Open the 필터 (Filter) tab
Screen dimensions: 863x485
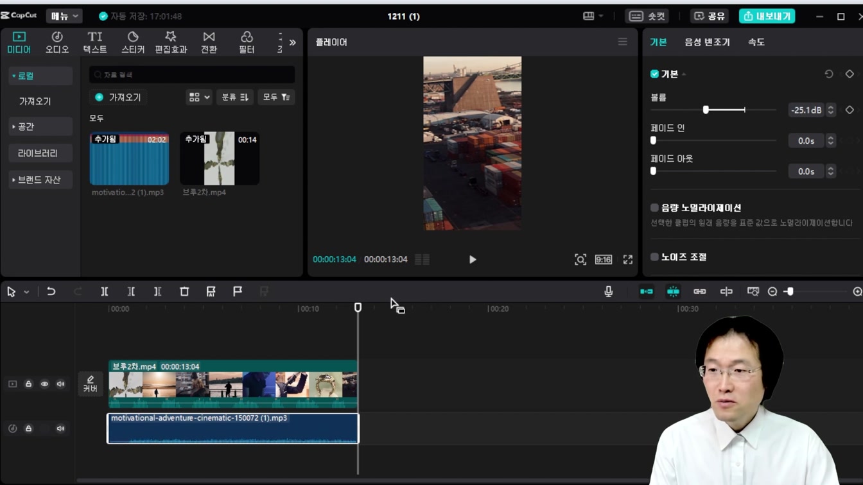247,42
